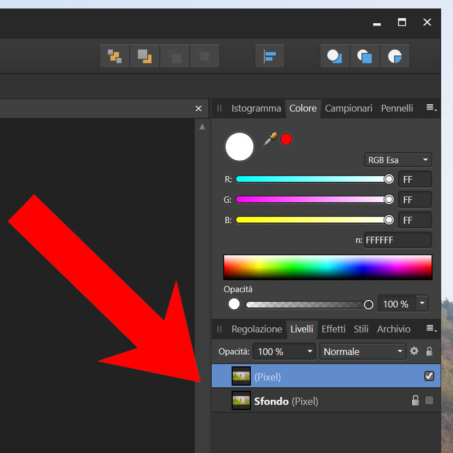Viewport: 453px width, 453px height.
Task: Toggle visibility checkbox of the Sfondo layer
Action: 429,400
